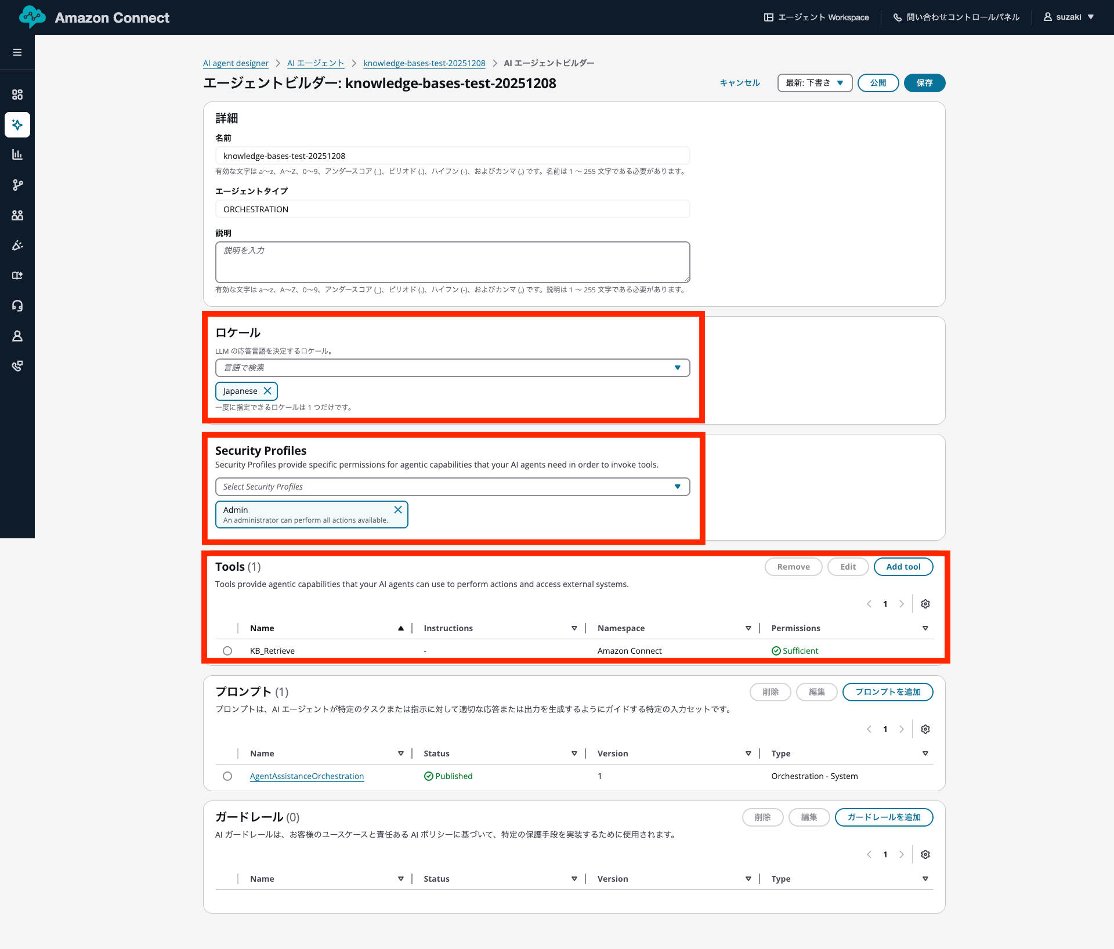
Task: Open the dashboard grid icon in sidebar
Action: pos(17,94)
